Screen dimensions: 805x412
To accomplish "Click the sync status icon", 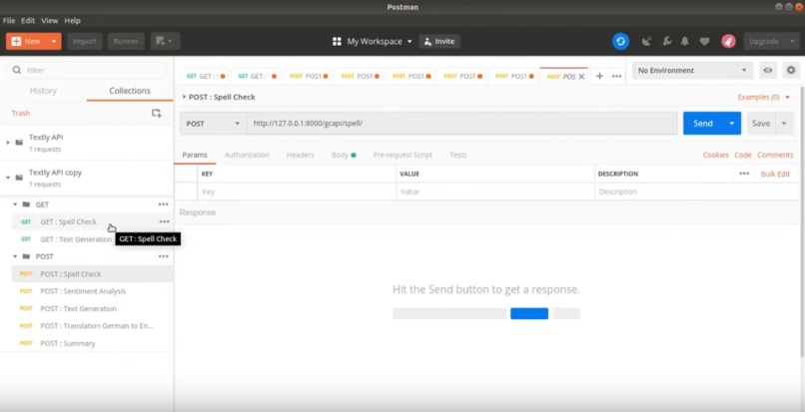I will tap(620, 41).
